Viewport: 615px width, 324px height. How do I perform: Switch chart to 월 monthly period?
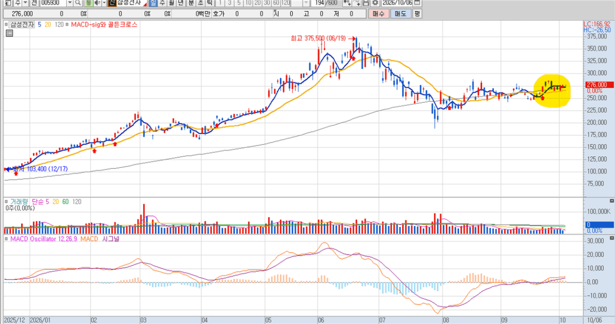pyautogui.click(x=172, y=3)
